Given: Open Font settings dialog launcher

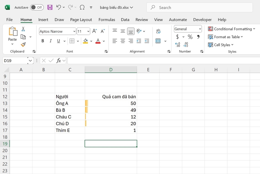Looking at the screenshot, I should (x=106, y=51).
